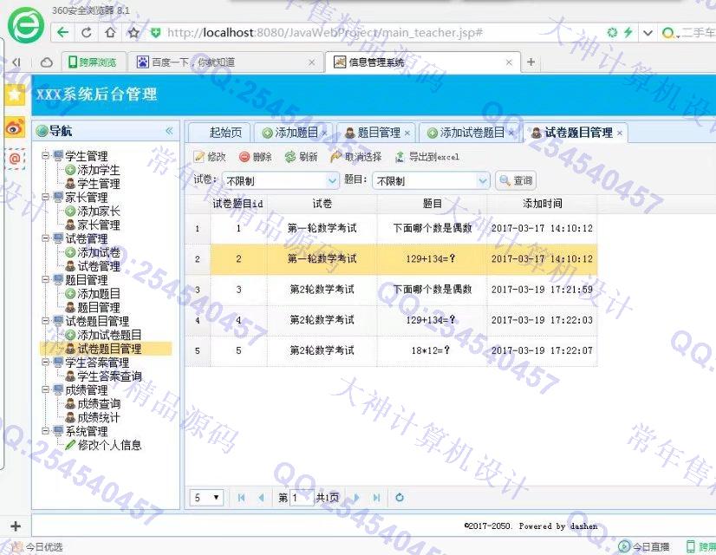Screen dimensions: 716x555
Task: Open the 试卷 filter combo box arrow
Action: click(332, 181)
